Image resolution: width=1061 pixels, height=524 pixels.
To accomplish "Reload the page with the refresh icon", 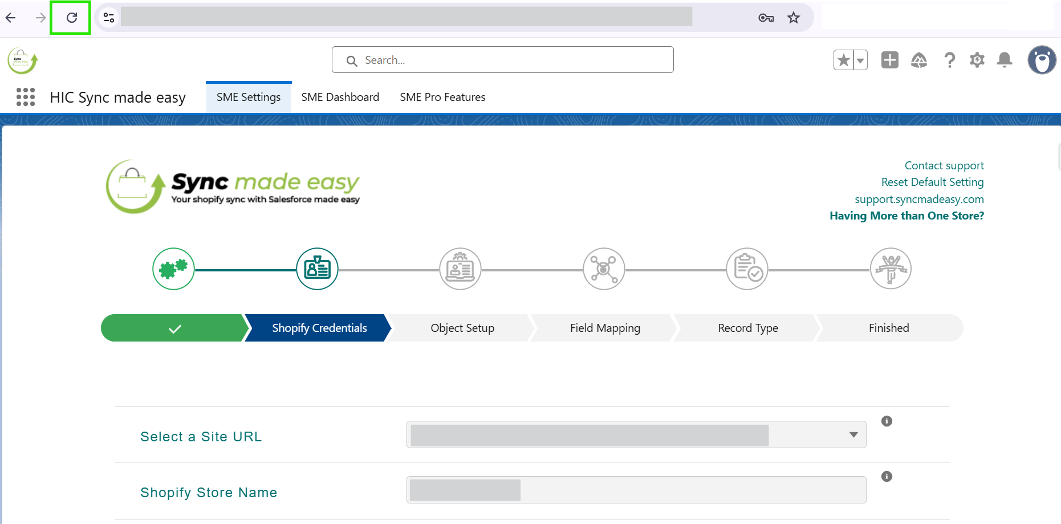I will pos(71,18).
